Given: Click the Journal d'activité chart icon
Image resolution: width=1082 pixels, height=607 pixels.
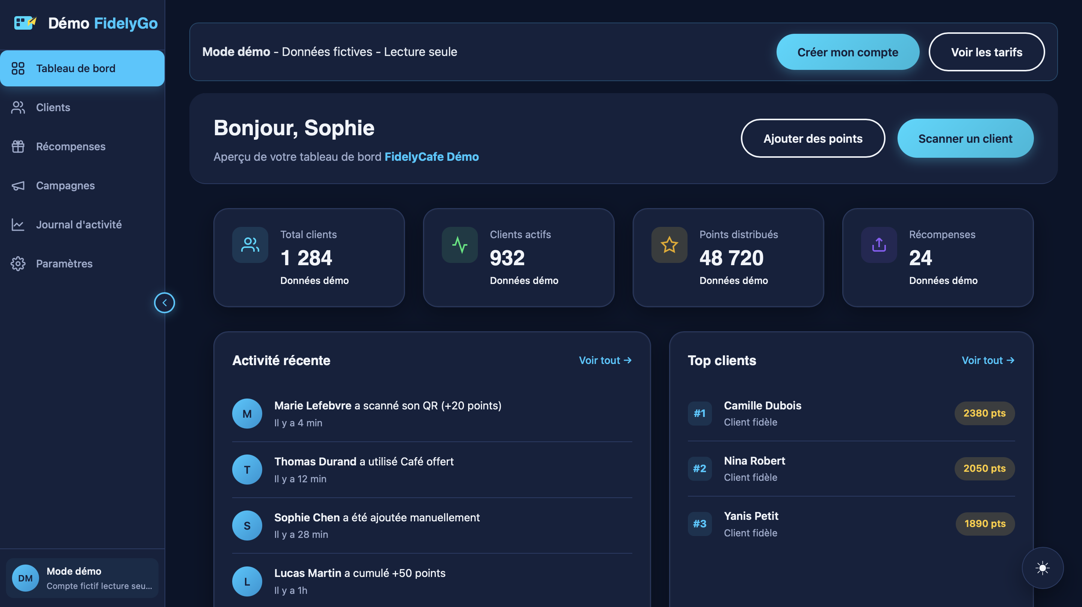Looking at the screenshot, I should click(x=18, y=225).
